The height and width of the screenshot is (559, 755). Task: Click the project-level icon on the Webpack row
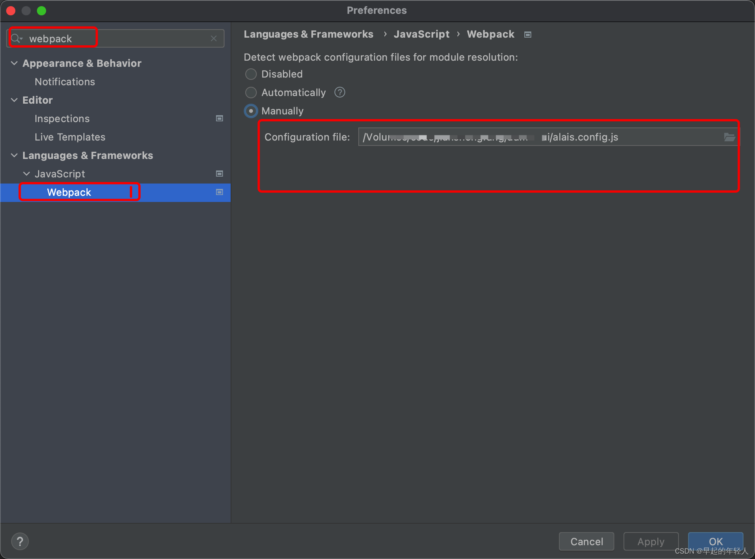tap(220, 192)
